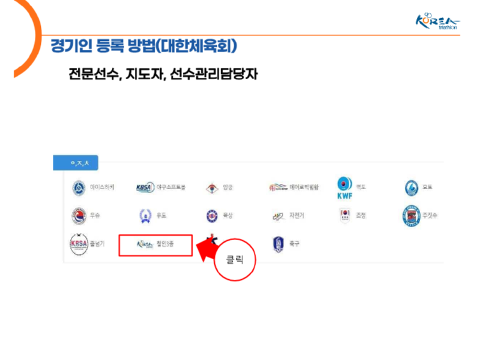Open the 철인3종 text link
The width and height of the screenshot is (497, 352).
click(x=165, y=244)
